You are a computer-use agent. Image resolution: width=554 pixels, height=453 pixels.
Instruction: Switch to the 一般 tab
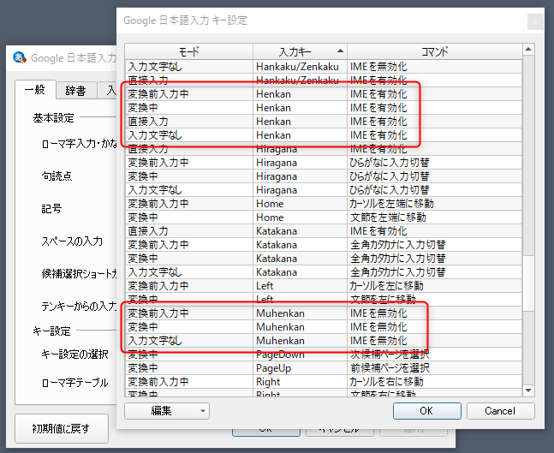click(35, 90)
